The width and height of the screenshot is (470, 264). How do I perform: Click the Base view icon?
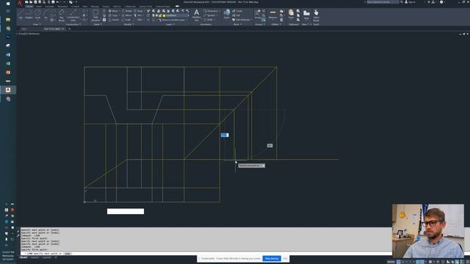306,14
